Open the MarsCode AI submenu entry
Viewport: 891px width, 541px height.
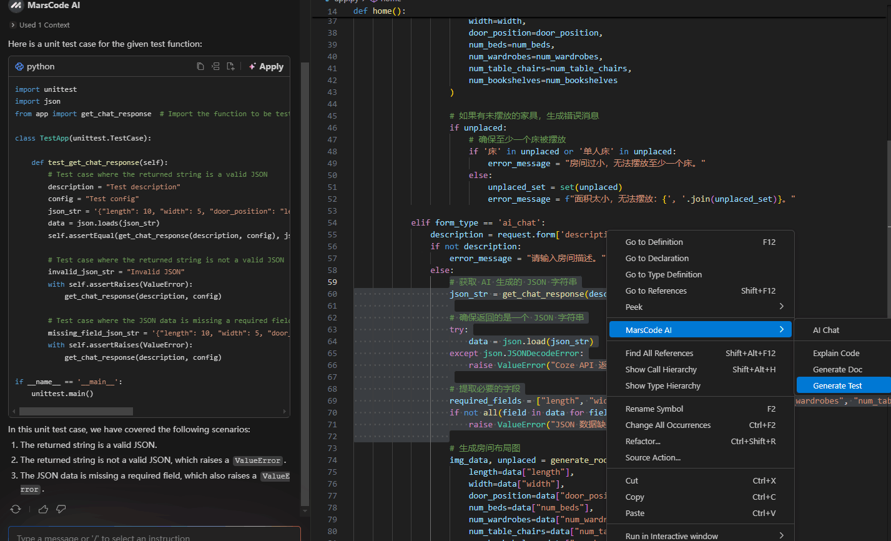(701, 330)
